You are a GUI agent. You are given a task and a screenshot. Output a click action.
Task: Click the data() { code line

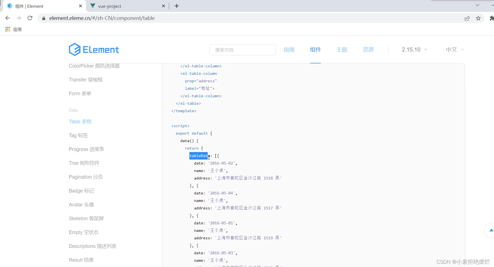[189, 141]
